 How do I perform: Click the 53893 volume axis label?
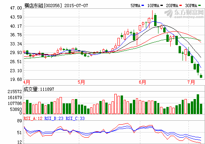16,109
